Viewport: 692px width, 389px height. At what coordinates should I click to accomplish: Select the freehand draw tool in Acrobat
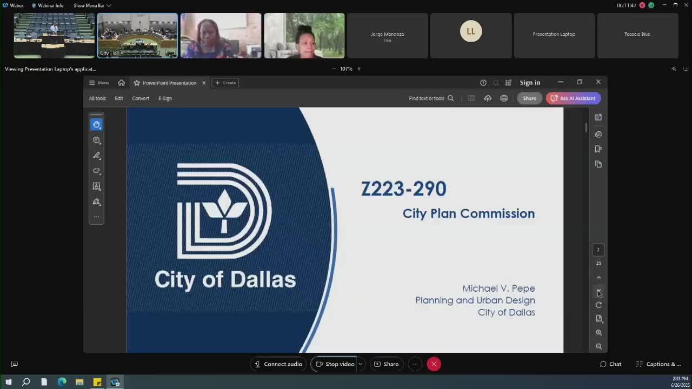pyautogui.click(x=96, y=171)
